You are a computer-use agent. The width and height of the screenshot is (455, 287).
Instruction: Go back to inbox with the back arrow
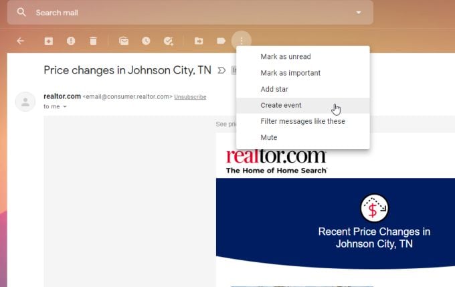click(20, 41)
